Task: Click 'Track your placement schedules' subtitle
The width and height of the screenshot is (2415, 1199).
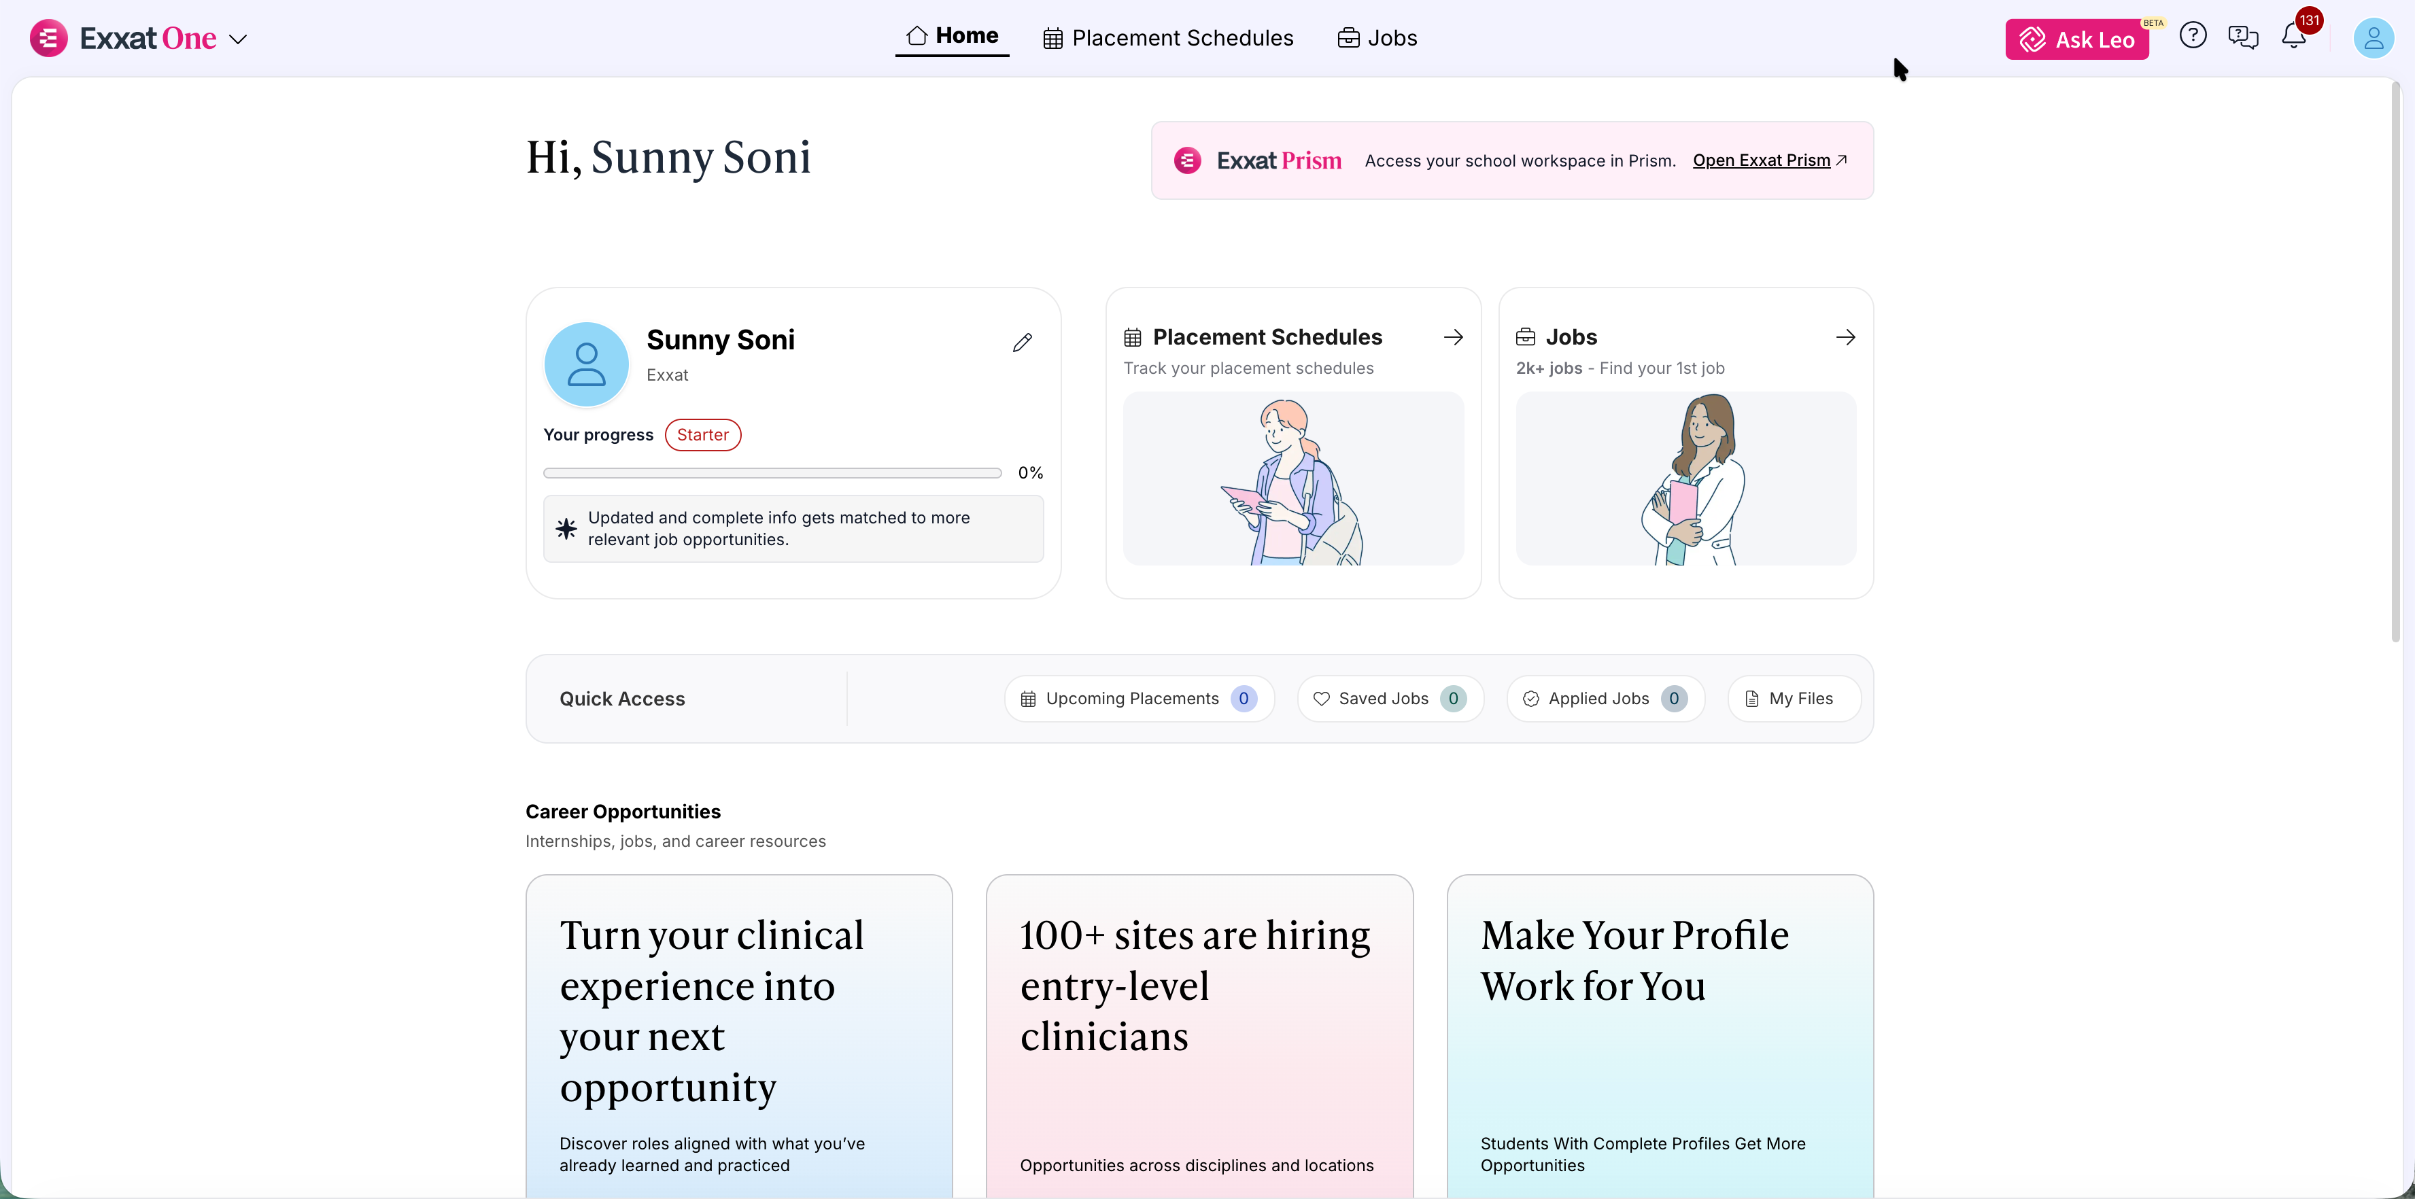Action: [1249, 368]
